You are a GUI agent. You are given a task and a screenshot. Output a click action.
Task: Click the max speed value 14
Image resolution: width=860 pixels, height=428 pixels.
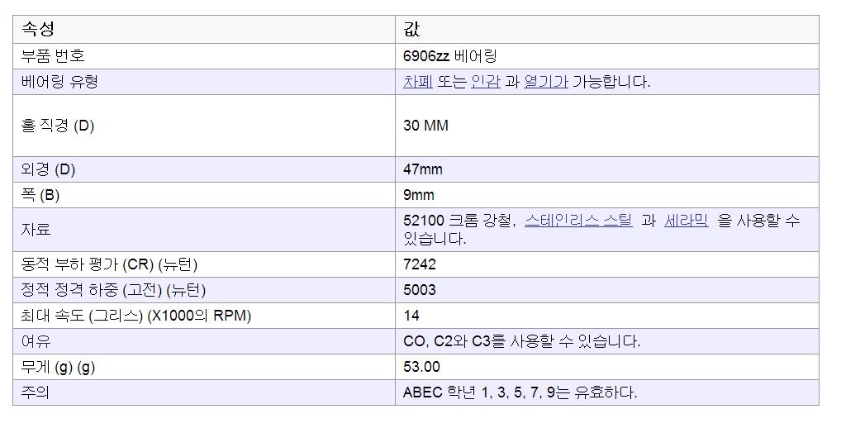[411, 316]
